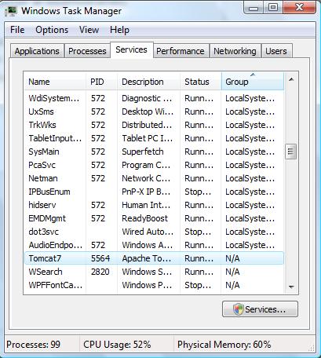Select the WdiSystem... service row
The image size is (321, 358).
coord(154,98)
